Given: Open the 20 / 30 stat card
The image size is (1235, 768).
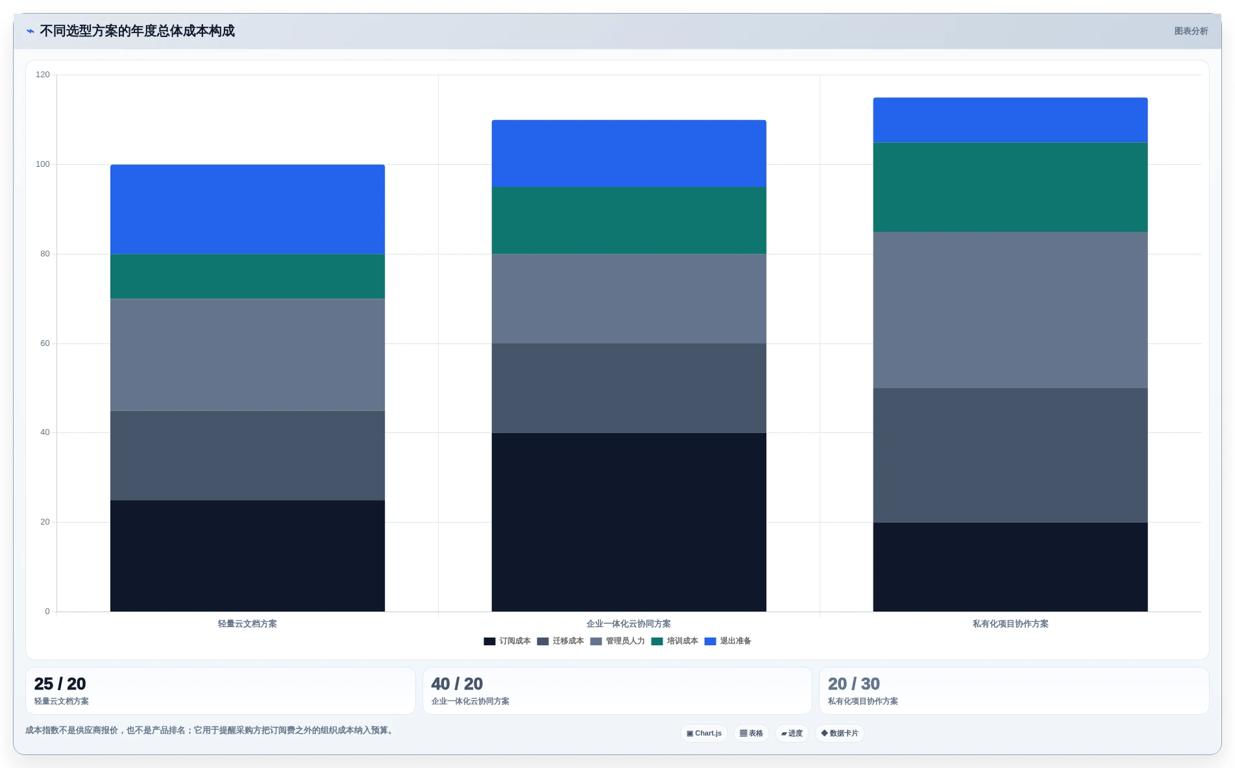Looking at the screenshot, I should click(1014, 691).
